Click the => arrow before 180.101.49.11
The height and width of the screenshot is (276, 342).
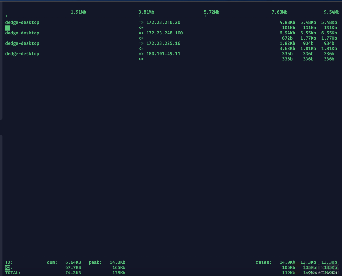(141, 54)
